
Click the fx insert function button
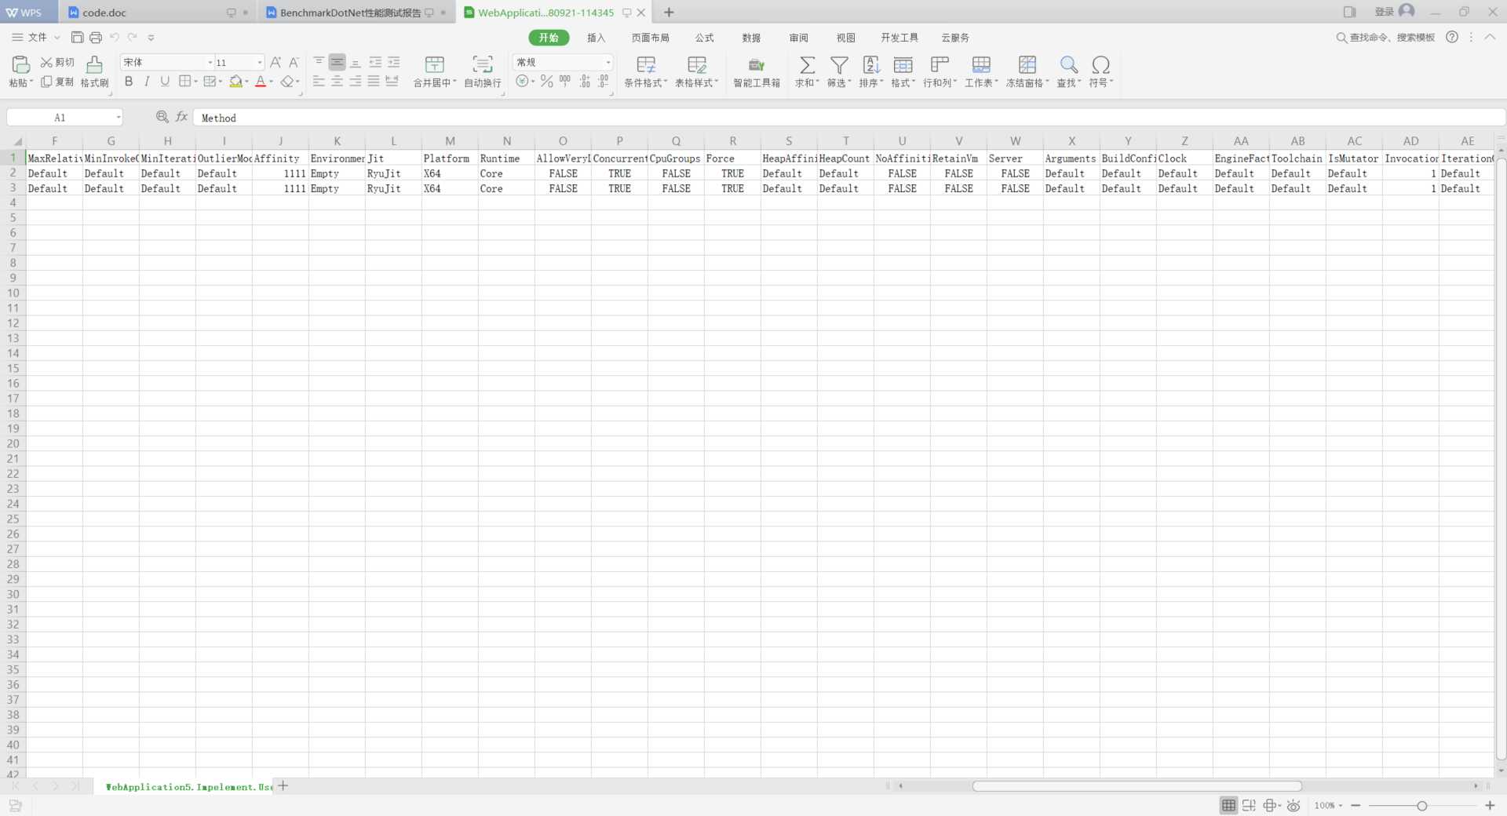click(181, 117)
